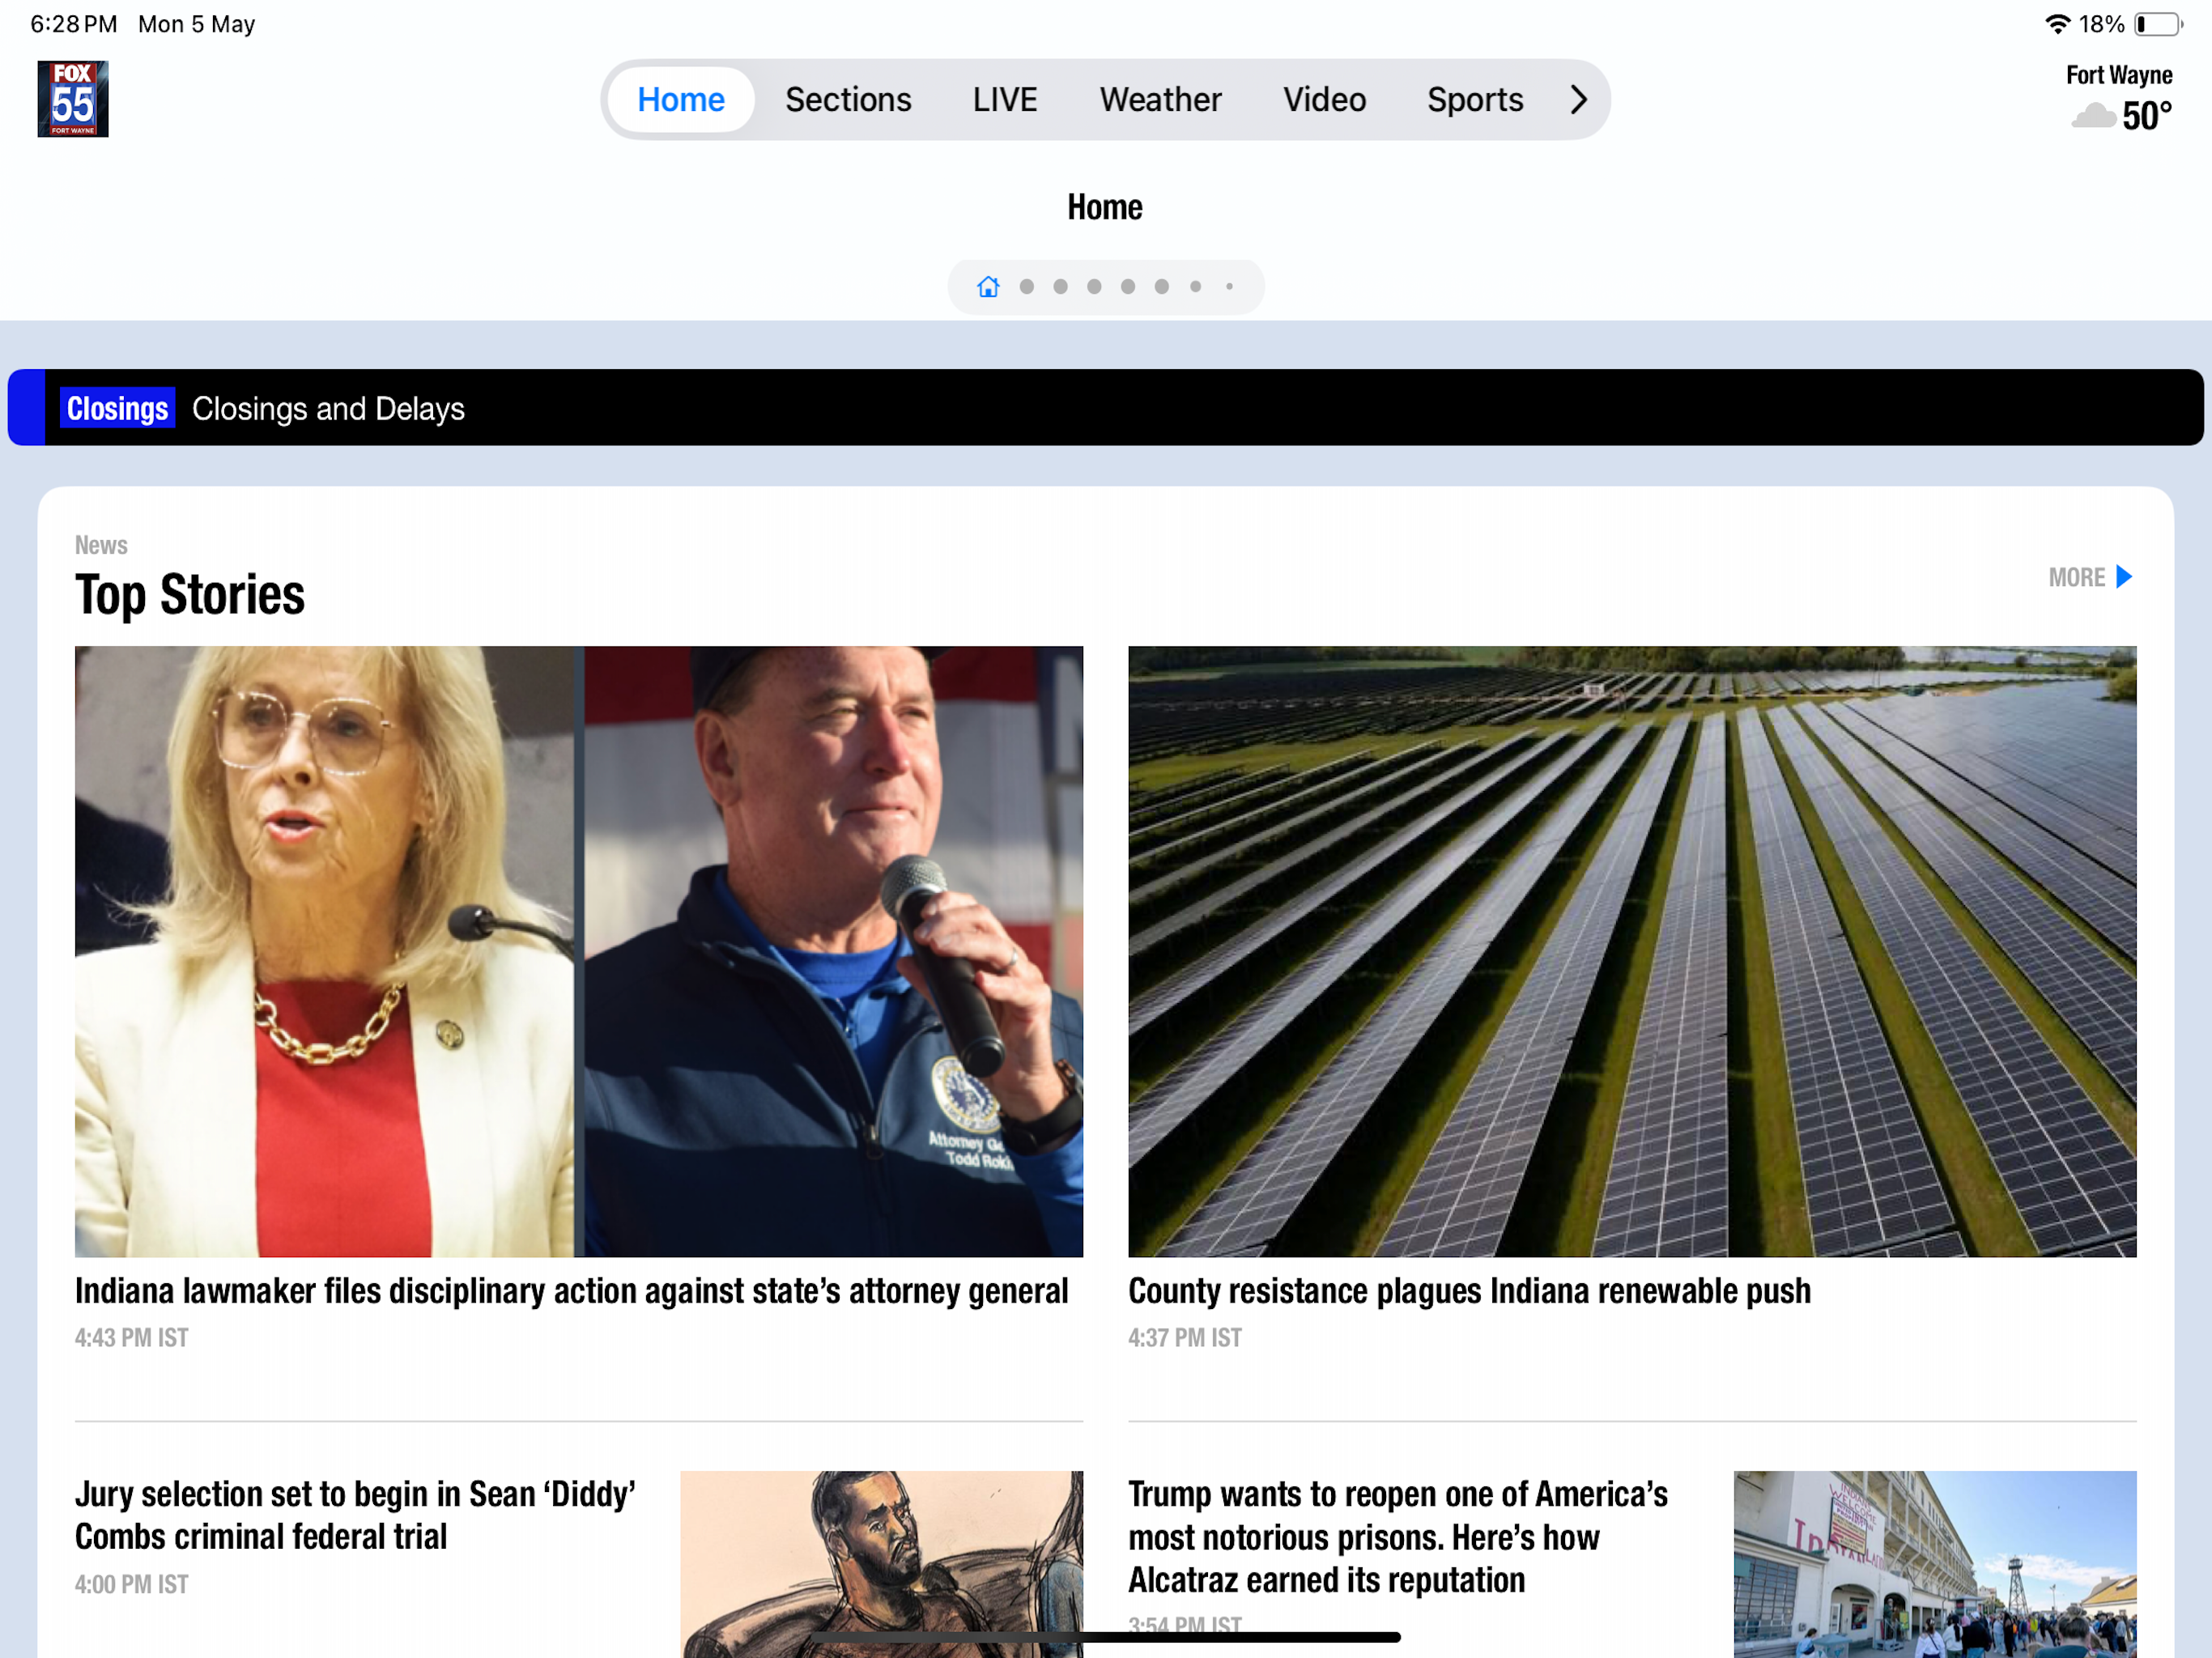Read Jury selection Diddy trial story
This screenshot has width=2212, height=1658.
[x=355, y=1514]
